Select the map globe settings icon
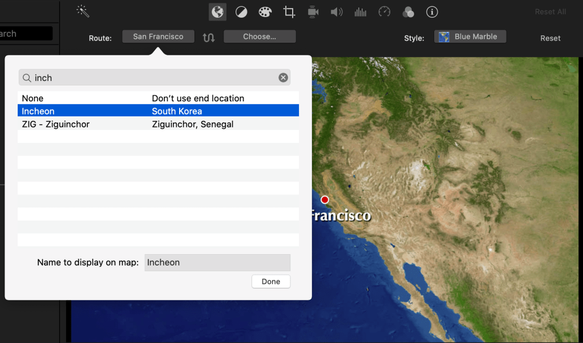 coord(217,12)
